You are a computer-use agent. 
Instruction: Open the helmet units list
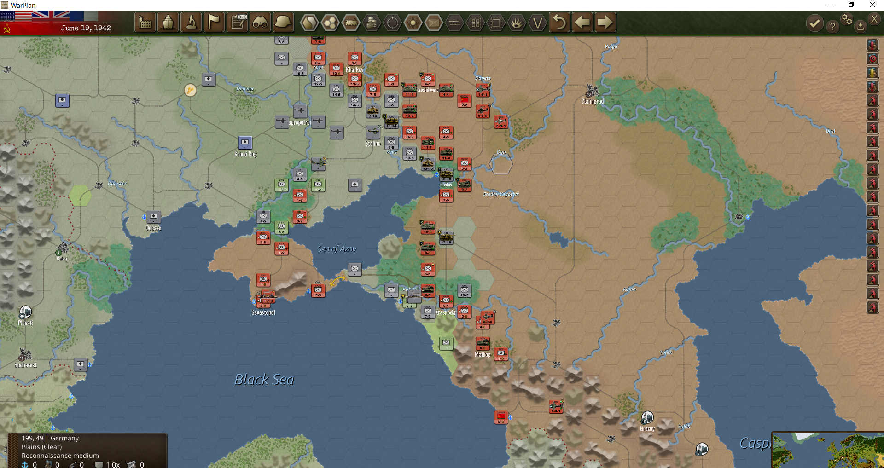click(283, 22)
